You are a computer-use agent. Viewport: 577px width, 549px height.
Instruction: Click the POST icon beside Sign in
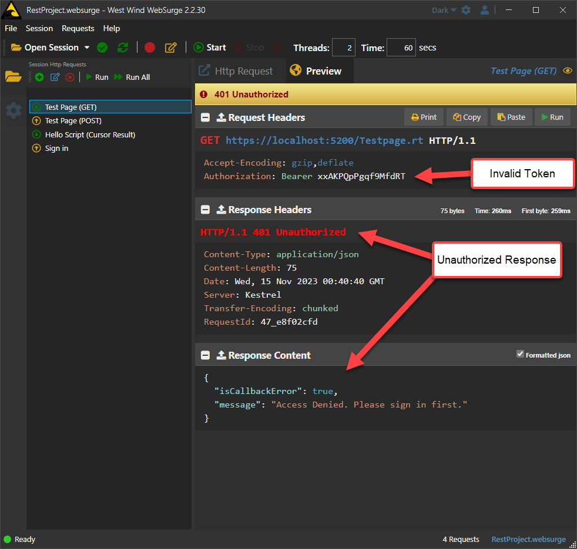point(36,148)
